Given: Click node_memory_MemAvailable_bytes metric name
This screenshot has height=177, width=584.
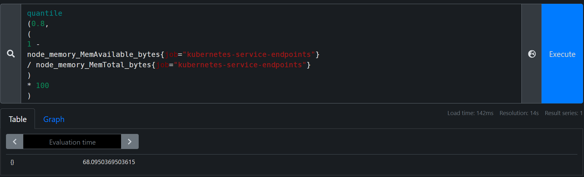Looking at the screenshot, I should coord(94,54).
